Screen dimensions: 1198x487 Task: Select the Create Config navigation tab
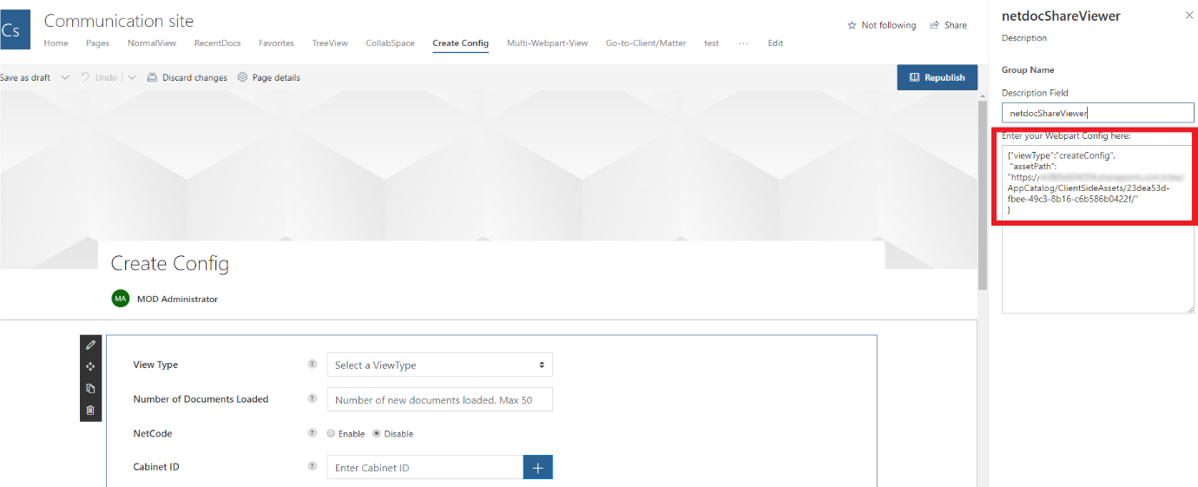[460, 43]
